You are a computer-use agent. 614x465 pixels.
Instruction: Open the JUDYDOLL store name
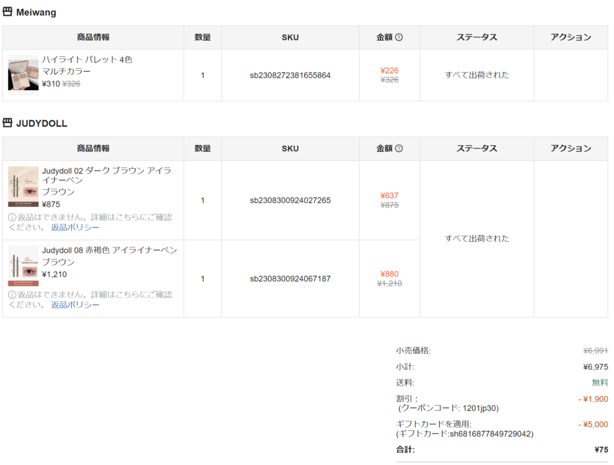[41, 123]
